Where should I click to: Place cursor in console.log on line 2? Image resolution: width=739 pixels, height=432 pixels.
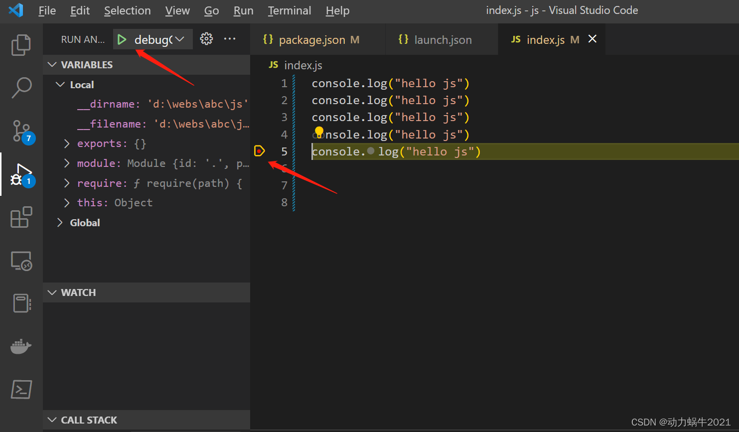(391, 100)
